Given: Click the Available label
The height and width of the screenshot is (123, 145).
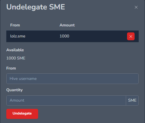Looking at the screenshot, I should pos(15,50).
